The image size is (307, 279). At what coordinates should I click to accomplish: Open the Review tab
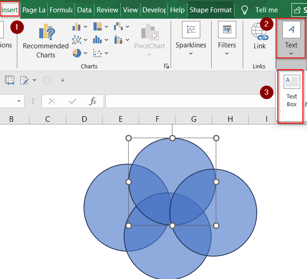point(107,10)
